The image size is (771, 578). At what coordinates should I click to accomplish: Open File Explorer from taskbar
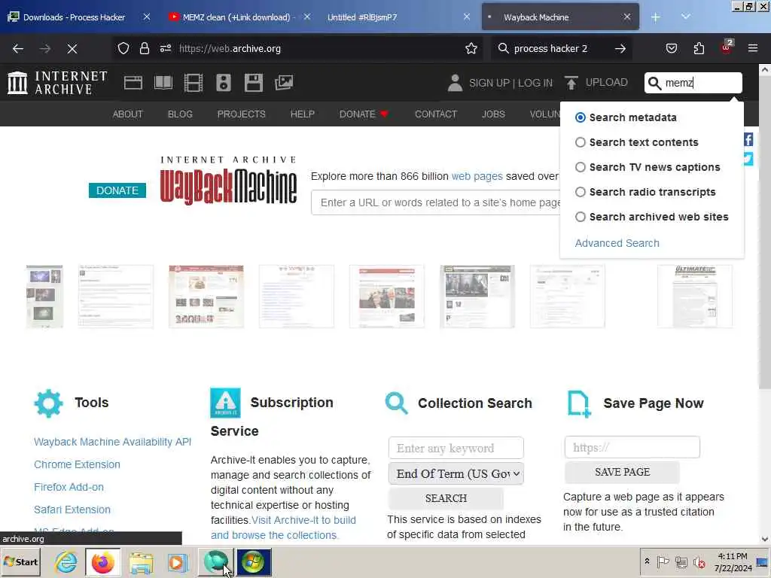141,562
